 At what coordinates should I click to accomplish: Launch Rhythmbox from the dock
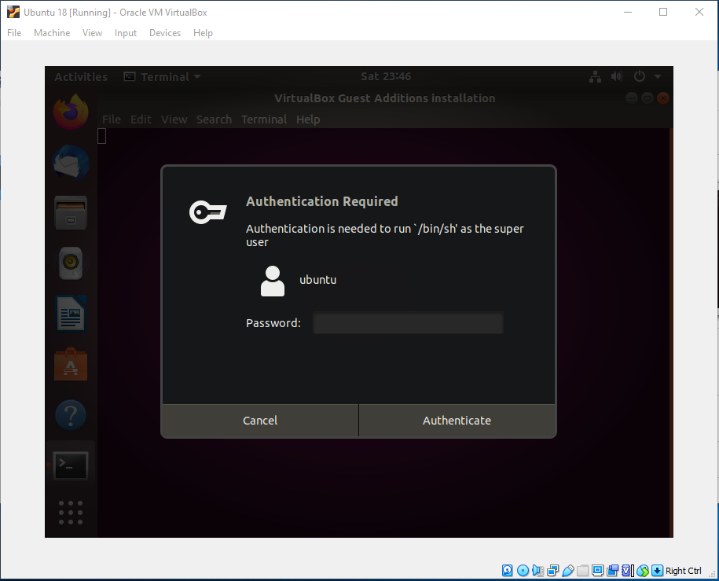coord(71,263)
